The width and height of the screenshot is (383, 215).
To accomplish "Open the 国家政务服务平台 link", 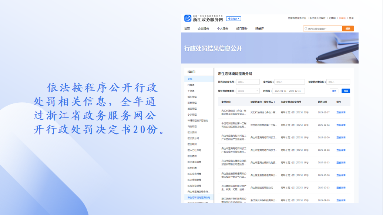I will tap(297, 18).
